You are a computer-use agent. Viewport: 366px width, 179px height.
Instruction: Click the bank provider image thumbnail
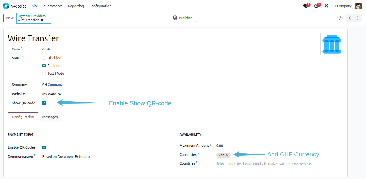tap(332, 44)
